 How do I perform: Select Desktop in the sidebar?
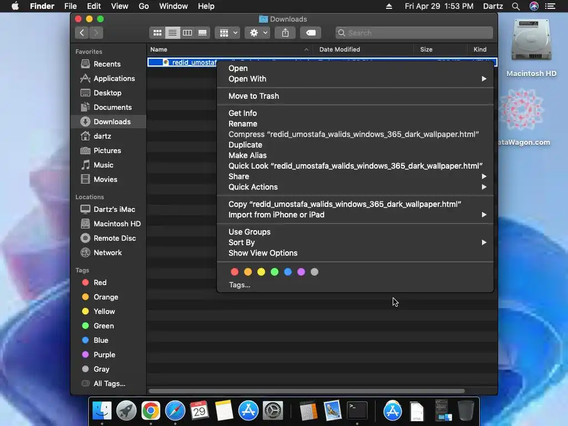click(109, 93)
